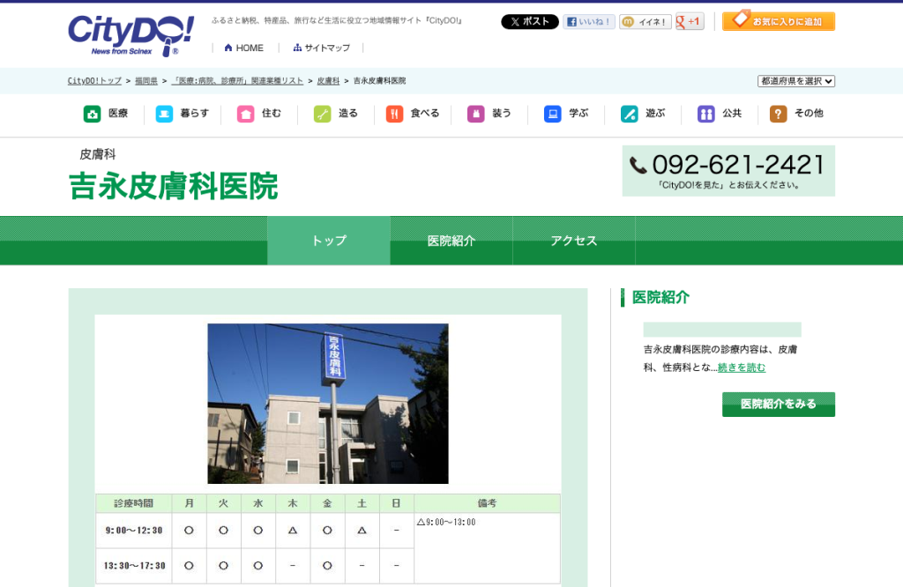Switch to the 医院紹介 tab
903x587 pixels.
click(x=451, y=241)
